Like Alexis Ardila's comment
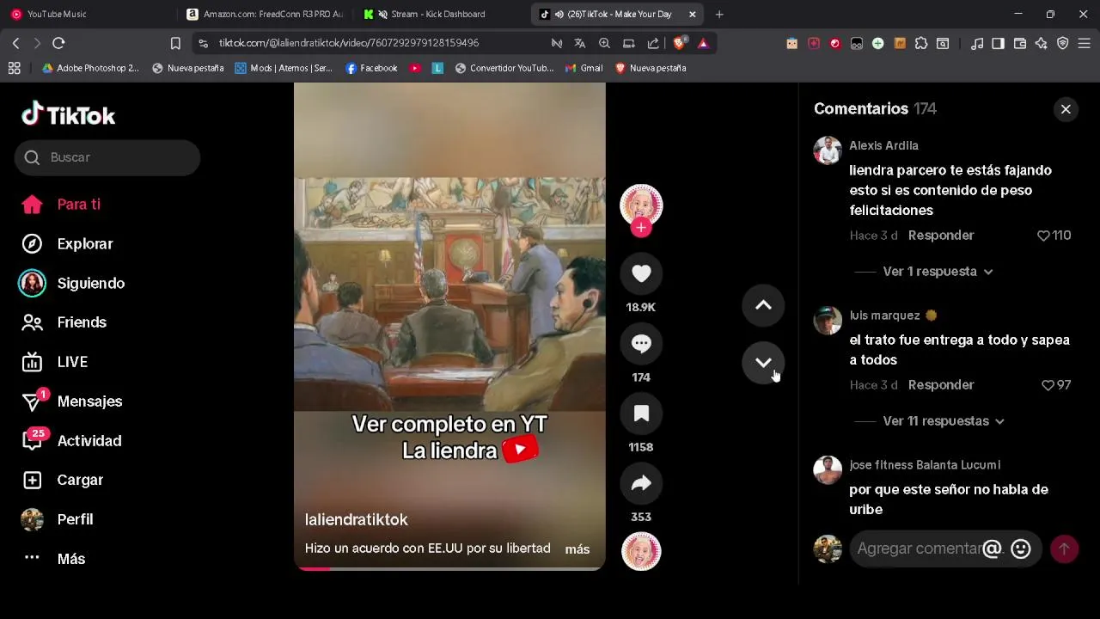Viewport: 1100px width, 619px height. coord(1043,236)
